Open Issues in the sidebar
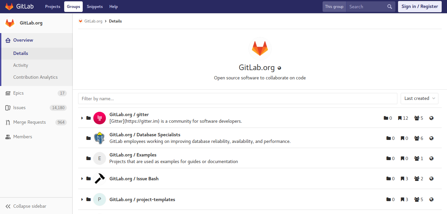The image size is (447, 214). click(19, 108)
